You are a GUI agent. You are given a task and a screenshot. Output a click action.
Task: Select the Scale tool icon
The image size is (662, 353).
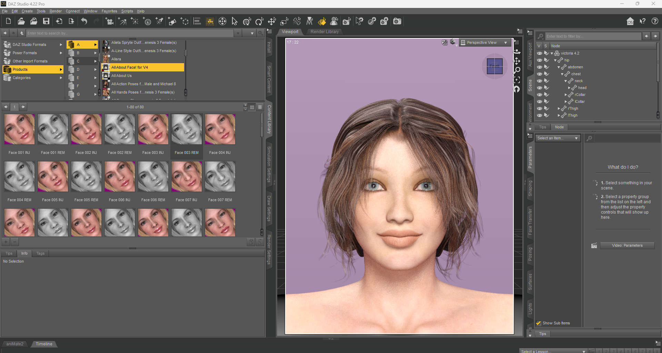[284, 21]
